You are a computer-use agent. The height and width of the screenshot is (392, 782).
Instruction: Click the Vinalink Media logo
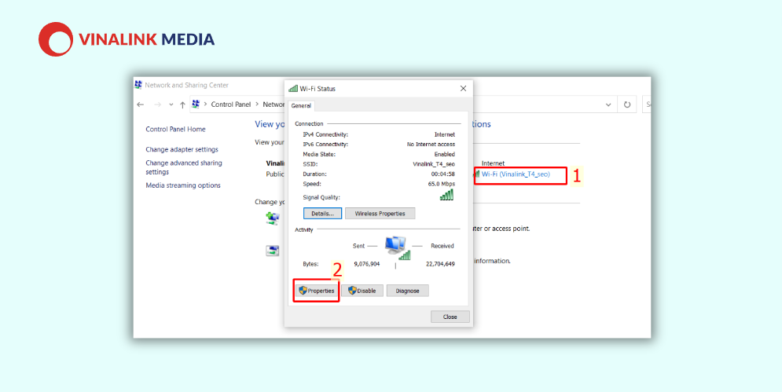coord(127,39)
